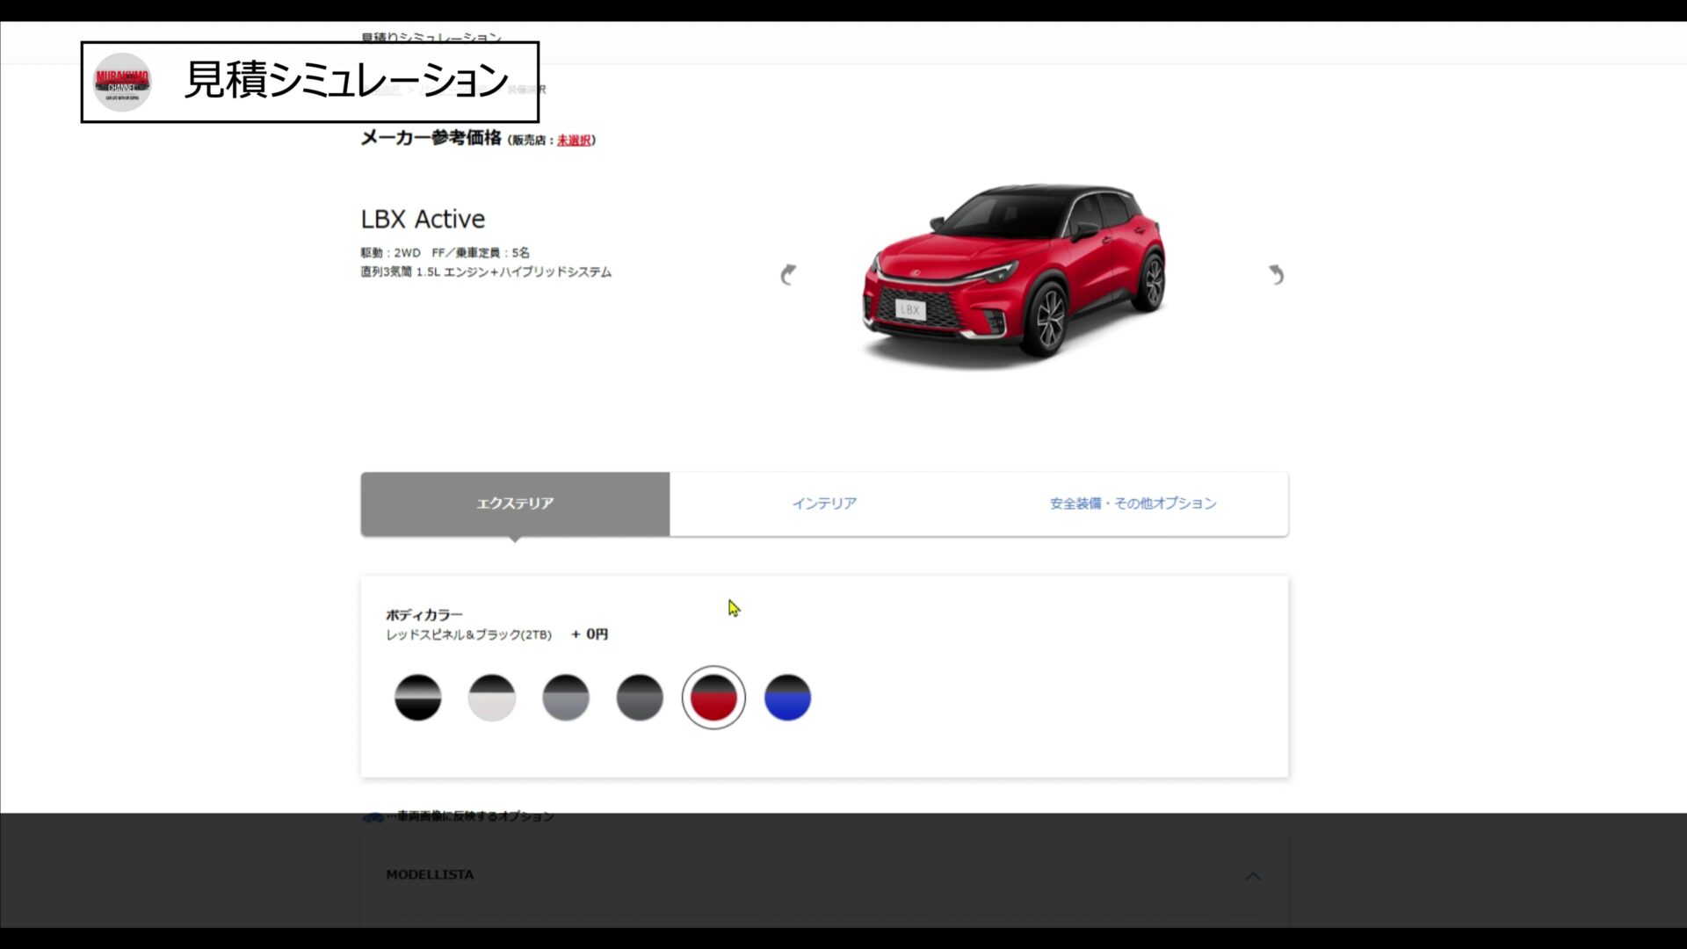The image size is (1687, 949).
Task: Select the white and black two-tone swatch
Action: coord(491,698)
